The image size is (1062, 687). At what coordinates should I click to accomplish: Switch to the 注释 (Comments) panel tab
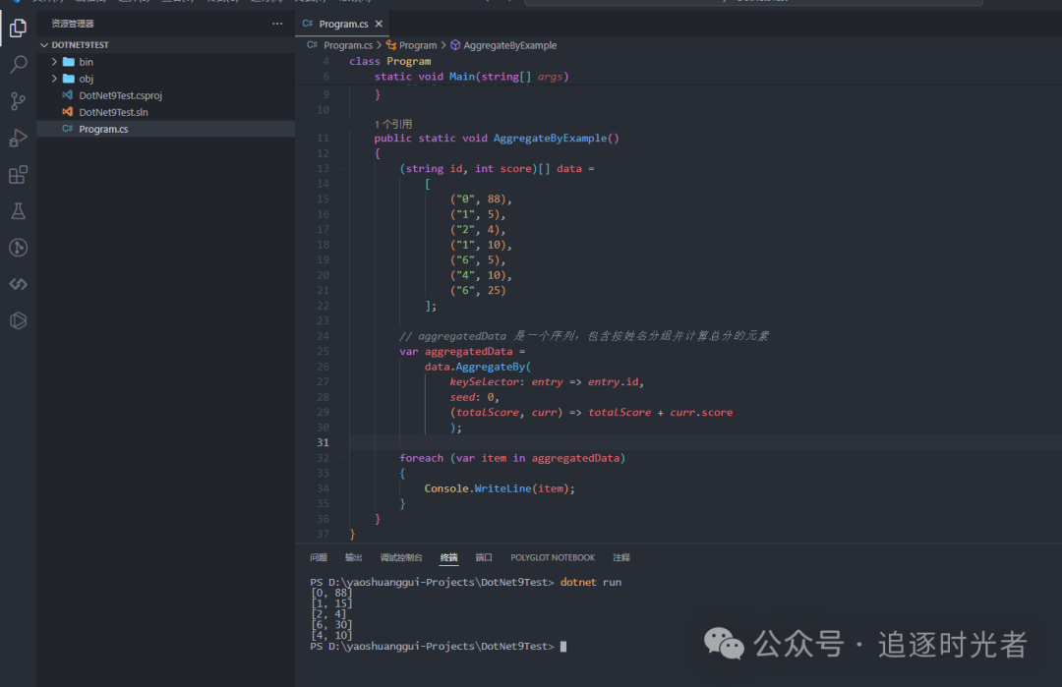tap(621, 557)
